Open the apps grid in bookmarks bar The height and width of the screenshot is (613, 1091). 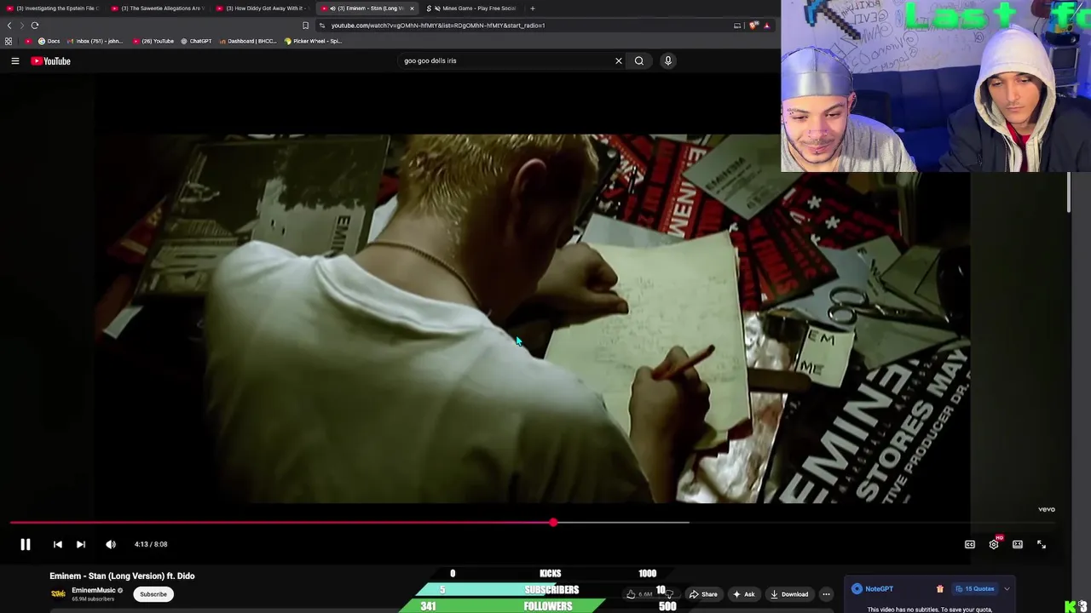pos(9,41)
